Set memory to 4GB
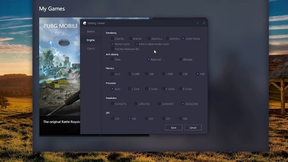Viewport: 288px width, 162px height. [198, 74]
